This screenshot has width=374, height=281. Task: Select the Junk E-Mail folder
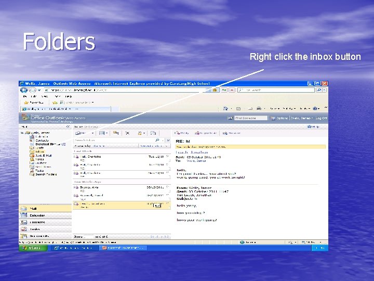(x=41, y=155)
